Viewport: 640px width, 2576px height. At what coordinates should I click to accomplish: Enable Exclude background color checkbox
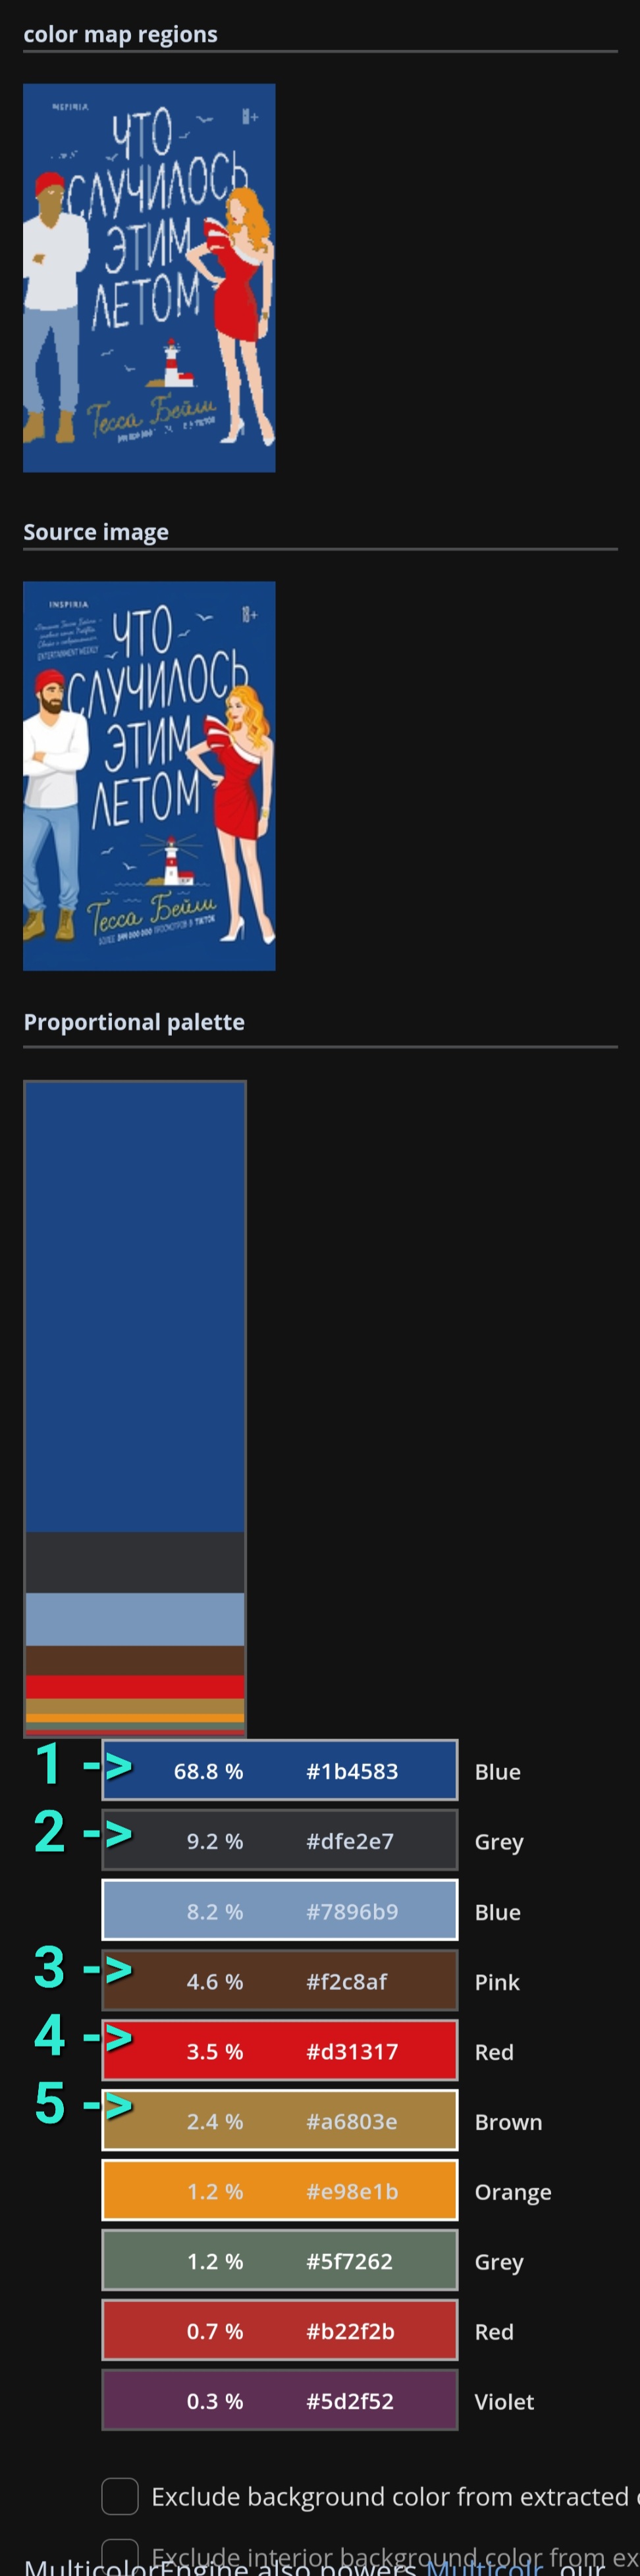click(120, 2496)
